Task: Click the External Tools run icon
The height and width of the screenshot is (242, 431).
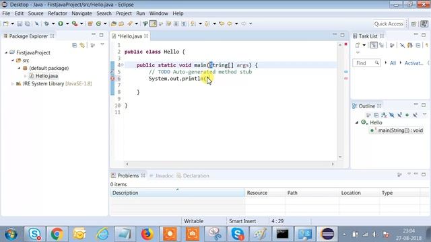Action: [75, 24]
